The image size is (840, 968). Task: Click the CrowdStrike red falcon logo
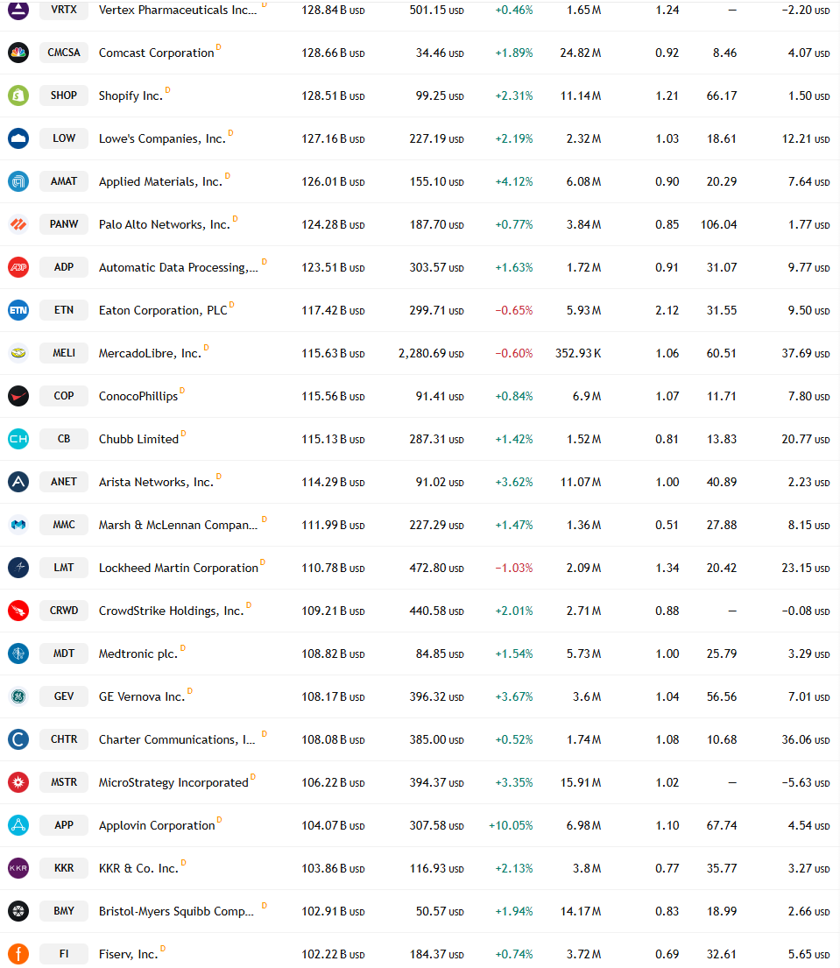pyautogui.click(x=18, y=611)
